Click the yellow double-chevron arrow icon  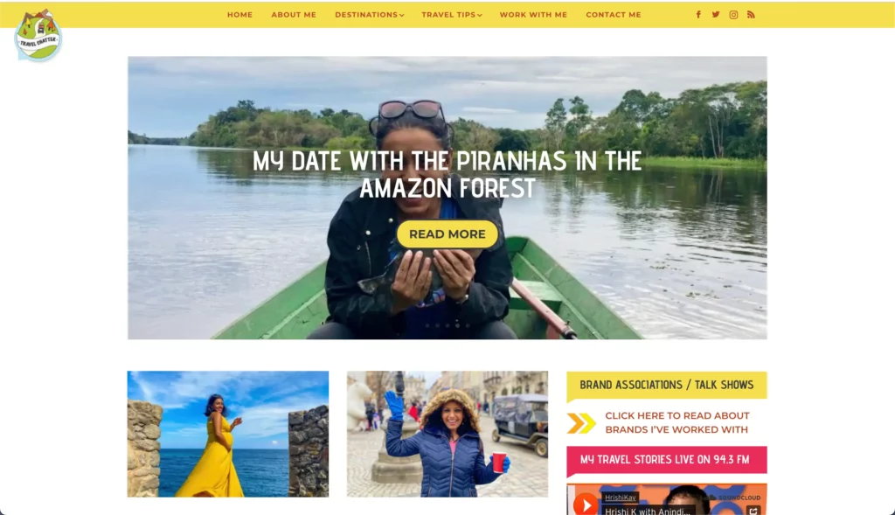click(x=581, y=423)
